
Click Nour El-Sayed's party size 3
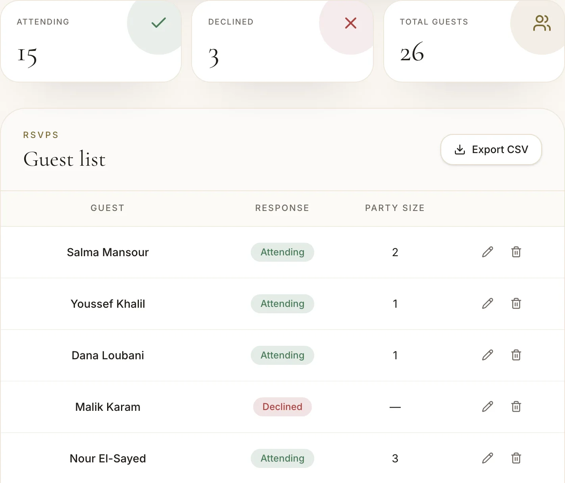[x=395, y=458]
